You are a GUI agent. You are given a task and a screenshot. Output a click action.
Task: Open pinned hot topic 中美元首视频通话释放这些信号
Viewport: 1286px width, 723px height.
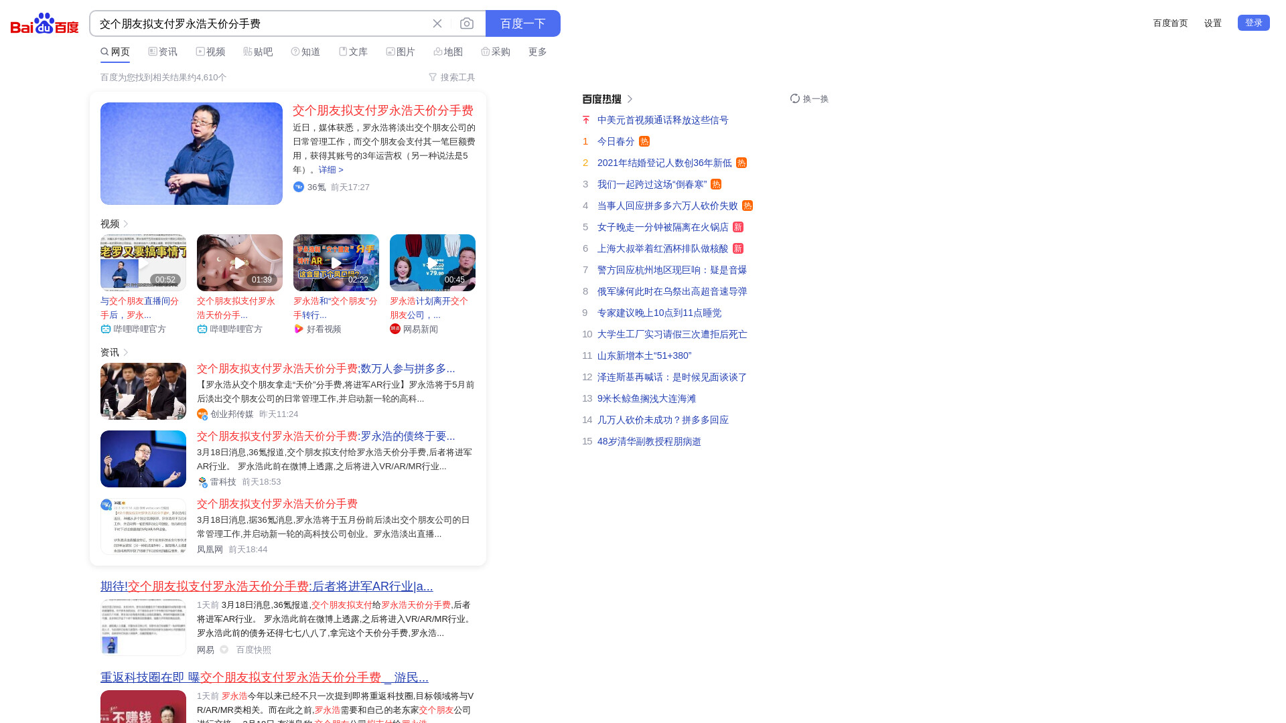pos(663,120)
